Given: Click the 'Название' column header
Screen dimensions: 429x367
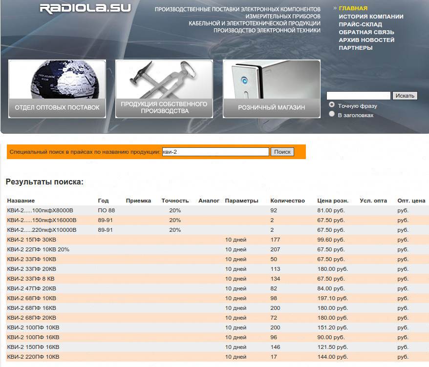Looking at the screenshot, I should pyautogui.click(x=21, y=201).
